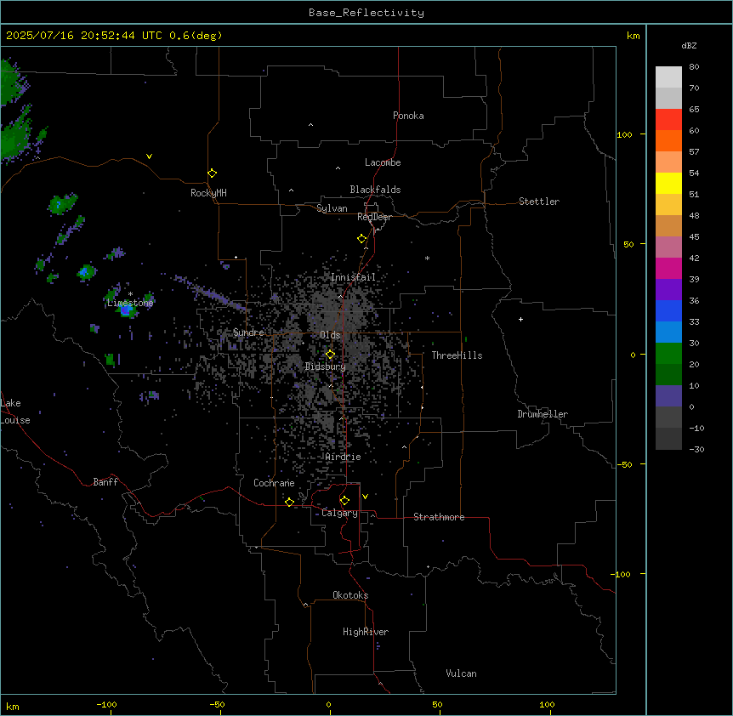
Task: Select the slate-purple swatch between 10 and 0 dBZ
Action: 668,396
